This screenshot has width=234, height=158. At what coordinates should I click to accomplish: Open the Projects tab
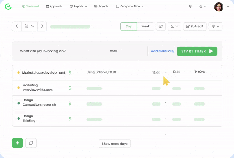pyautogui.click(x=101, y=6)
